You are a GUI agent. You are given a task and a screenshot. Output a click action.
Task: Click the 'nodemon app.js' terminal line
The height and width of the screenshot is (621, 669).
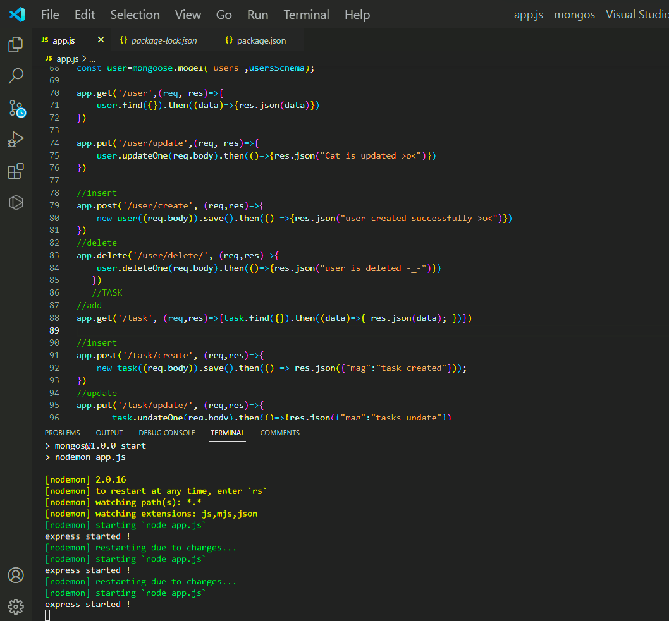(90, 457)
